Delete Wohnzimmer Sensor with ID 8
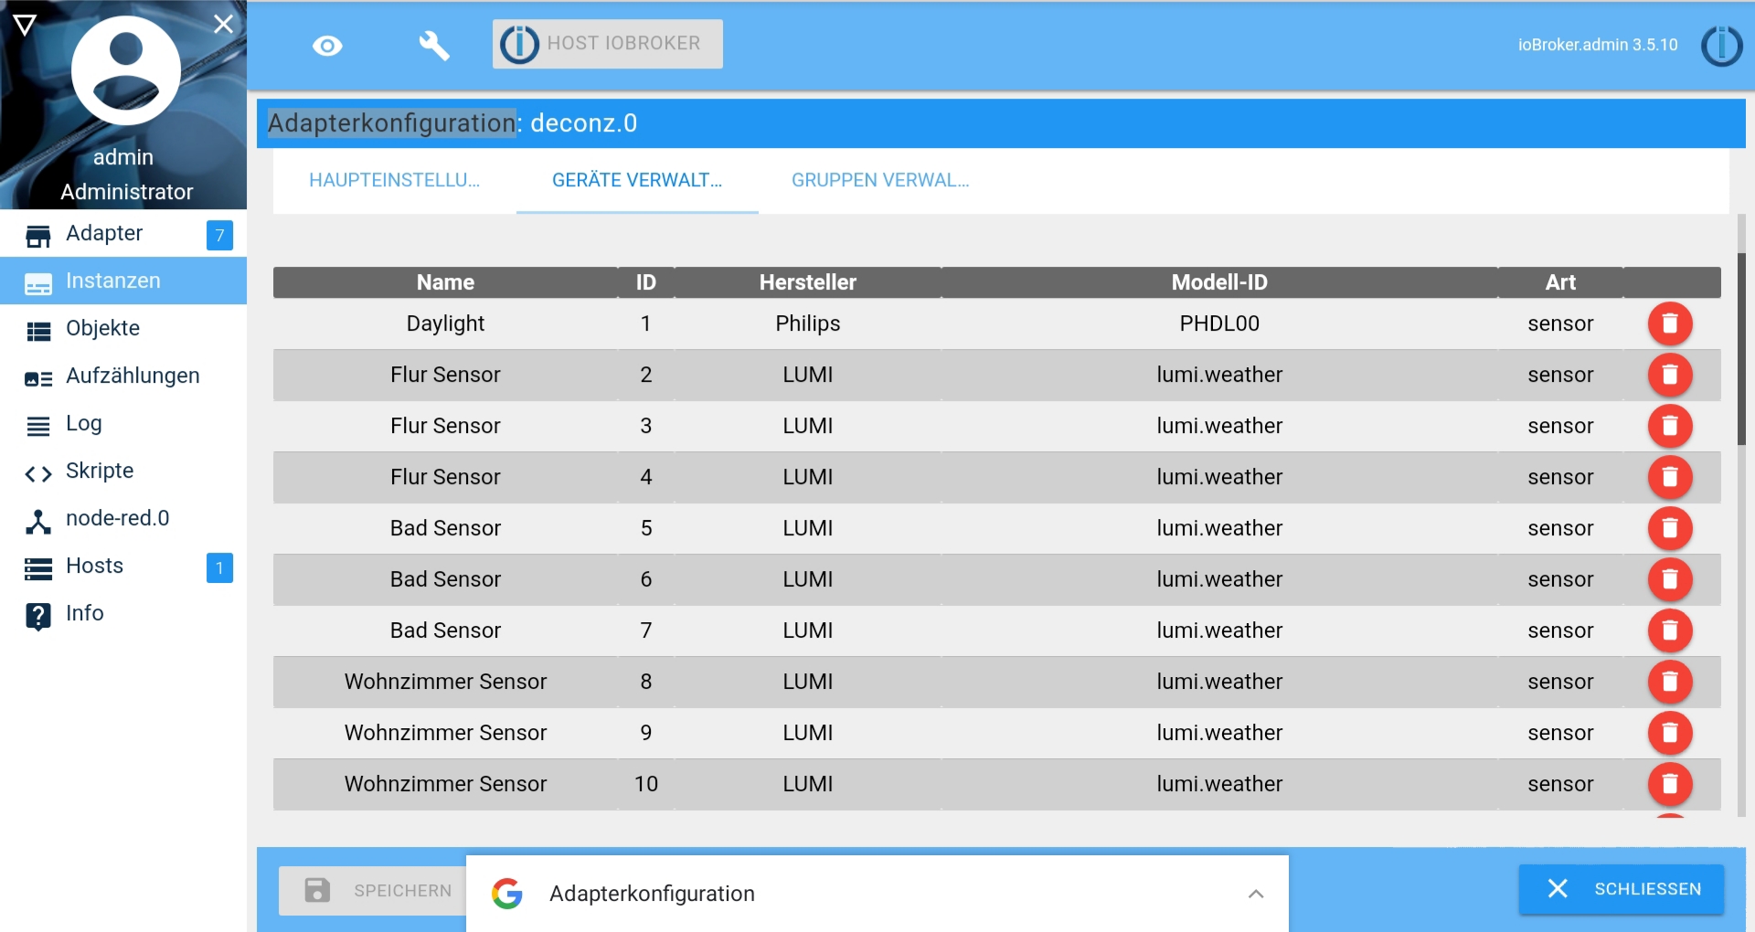This screenshot has width=1755, height=932. click(1669, 682)
